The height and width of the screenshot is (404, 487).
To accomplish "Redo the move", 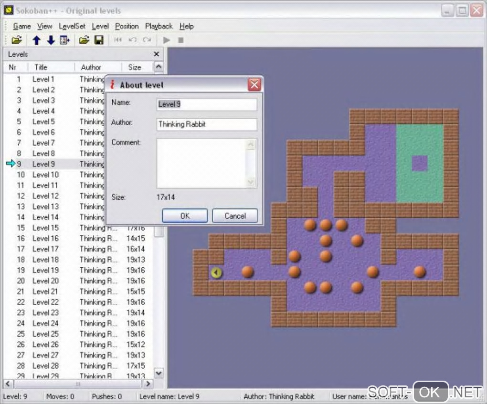I will coord(147,40).
